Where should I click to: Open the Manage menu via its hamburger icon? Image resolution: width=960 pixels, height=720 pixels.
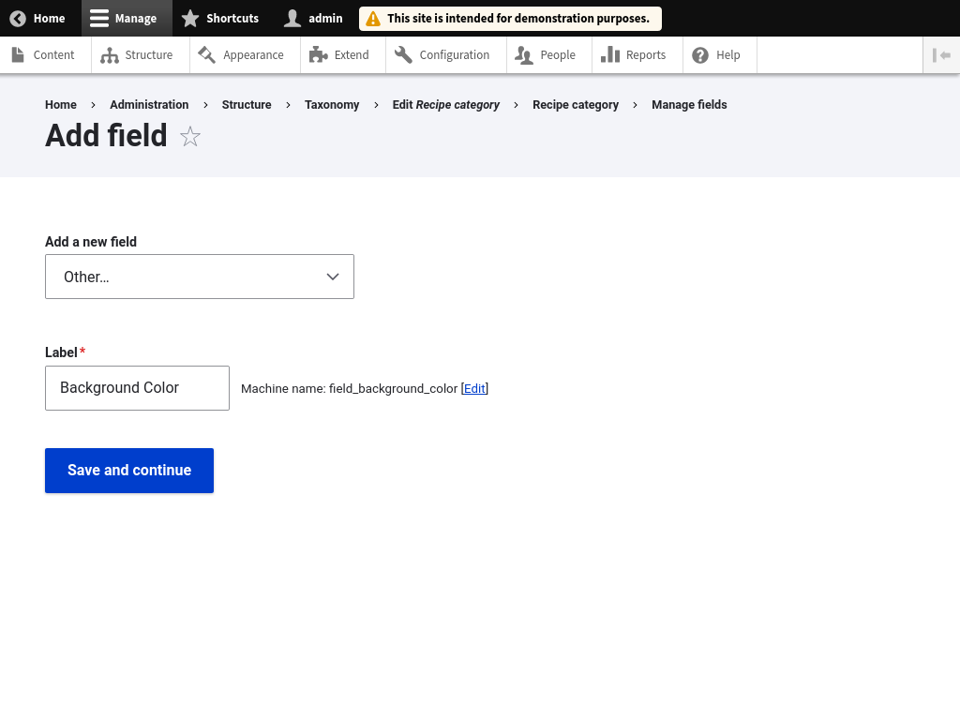pos(98,18)
